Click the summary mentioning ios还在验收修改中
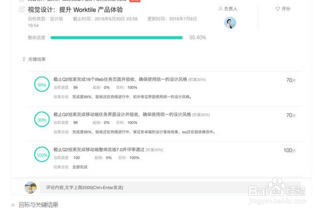This screenshot has width=324, height=212. (144, 132)
